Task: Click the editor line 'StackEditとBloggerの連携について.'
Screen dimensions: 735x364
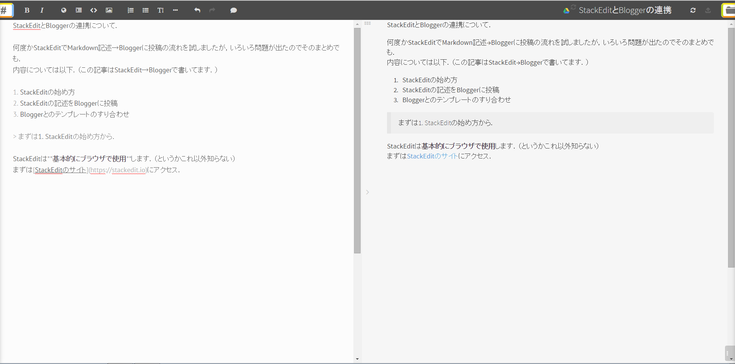Action: [65, 26]
